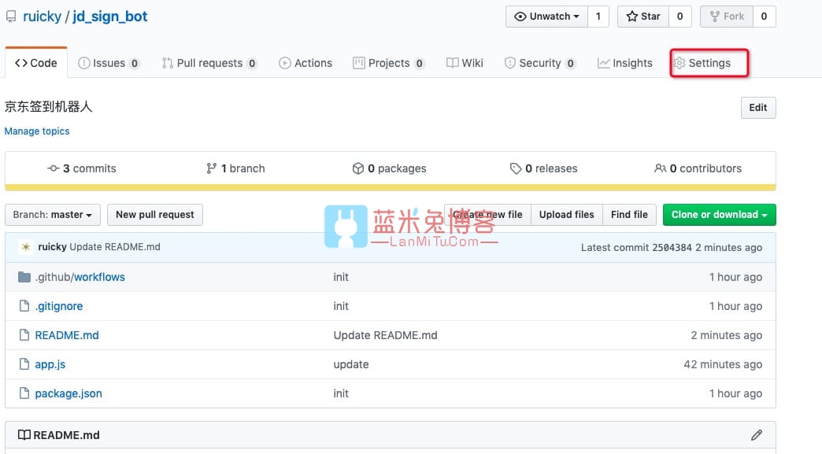Viewport: 822px width, 454px height.
Task: Click the forks count next to Fork
Action: (x=764, y=17)
